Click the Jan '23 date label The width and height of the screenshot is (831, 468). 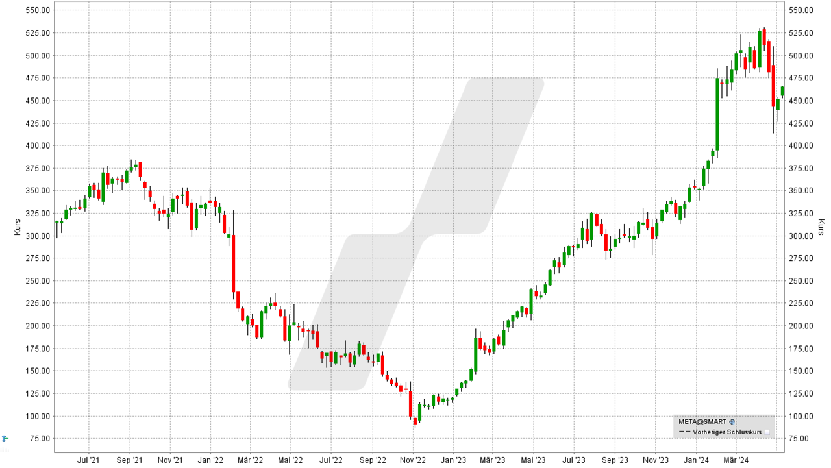[x=453, y=460]
